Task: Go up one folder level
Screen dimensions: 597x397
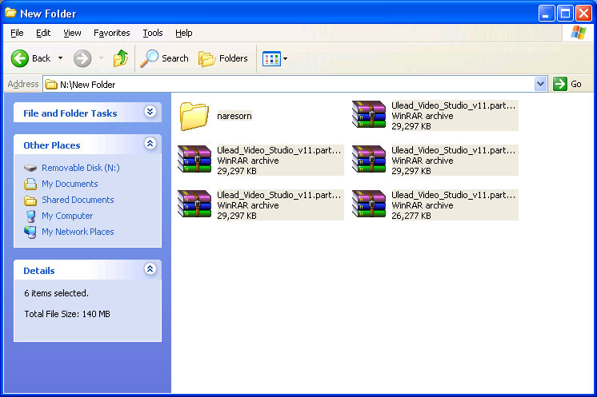Action: pos(121,58)
